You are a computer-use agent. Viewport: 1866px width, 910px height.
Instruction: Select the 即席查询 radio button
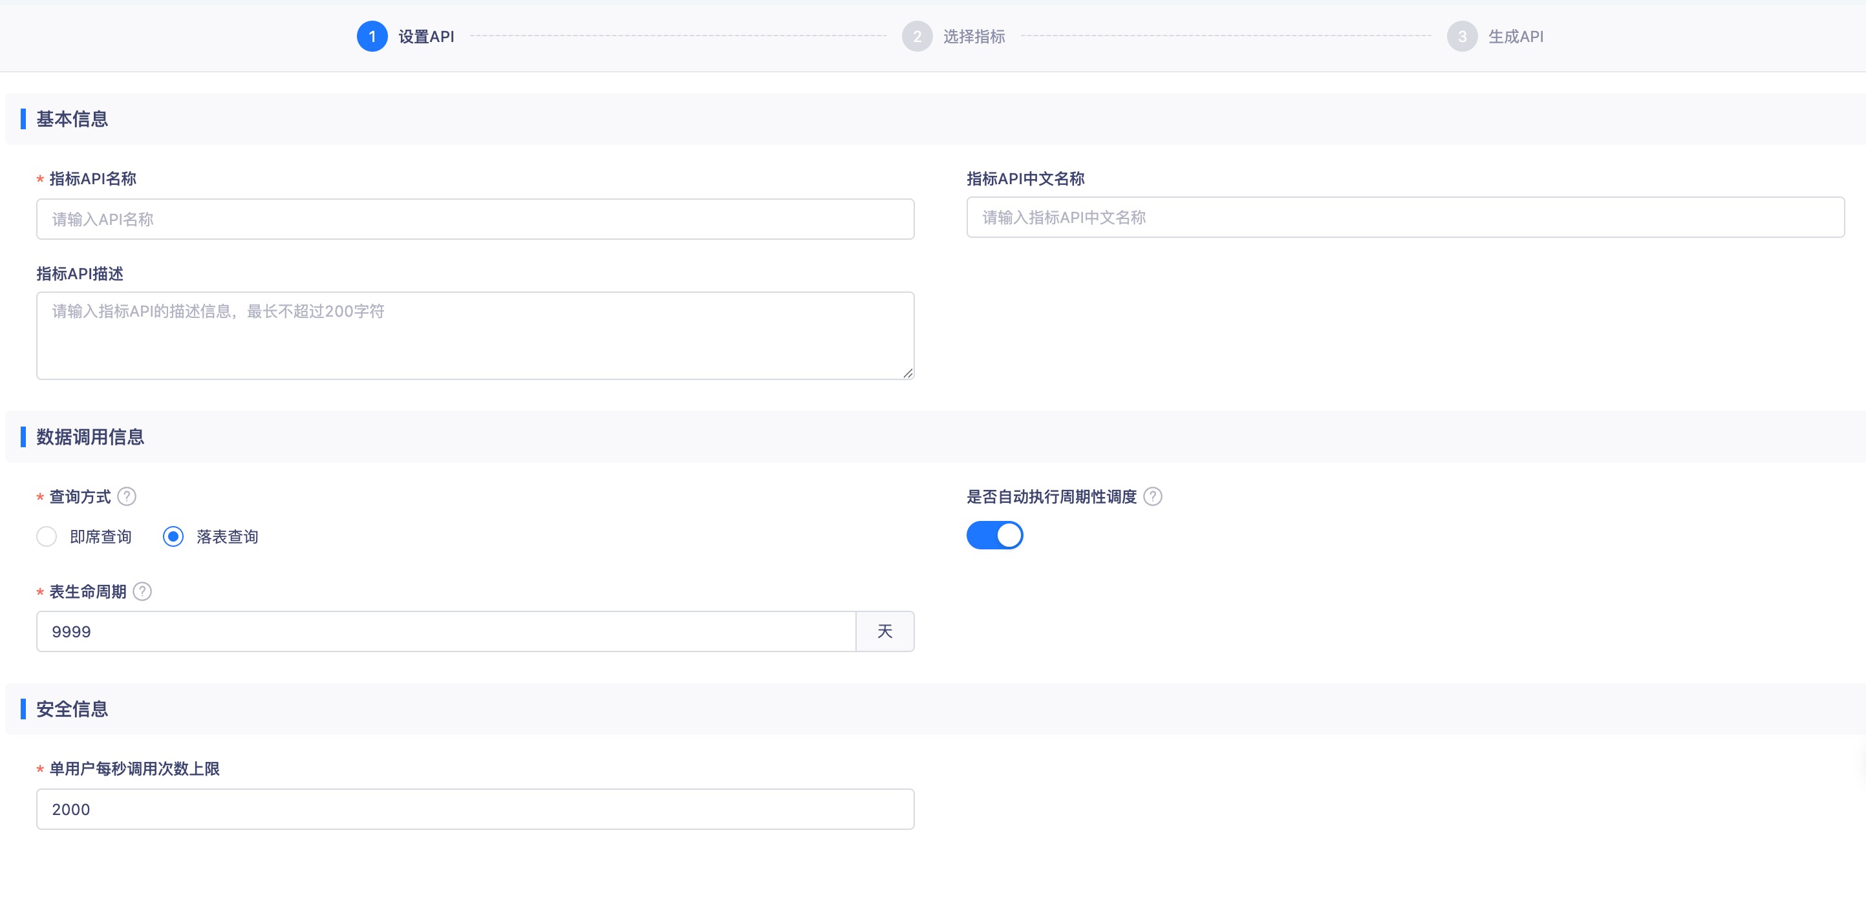click(x=47, y=536)
